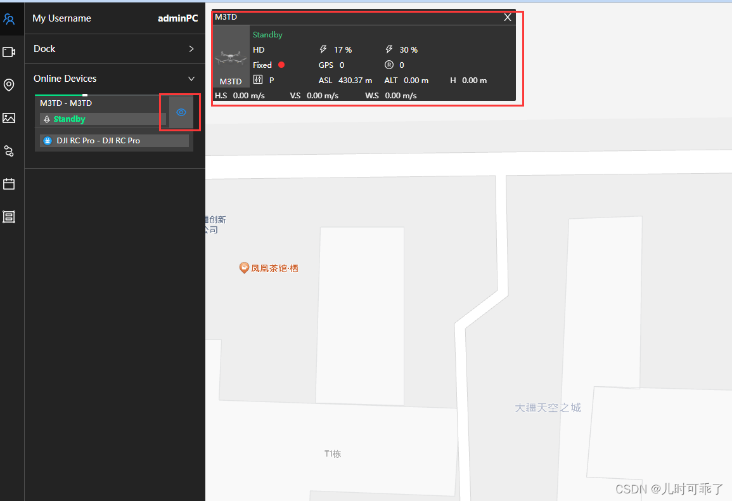Click the 大疆天空之城 map label

coord(548,408)
